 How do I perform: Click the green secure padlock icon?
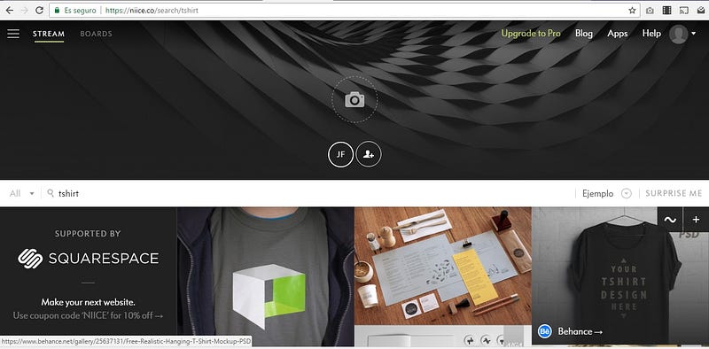(x=57, y=10)
